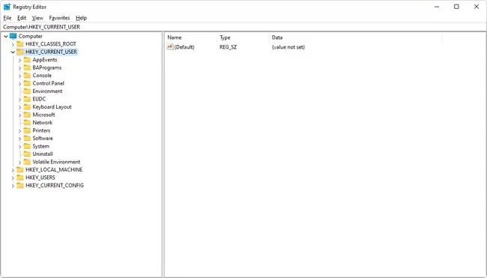This screenshot has width=487, height=278.
Task: Click the Network key folder icon
Action: 27,122
